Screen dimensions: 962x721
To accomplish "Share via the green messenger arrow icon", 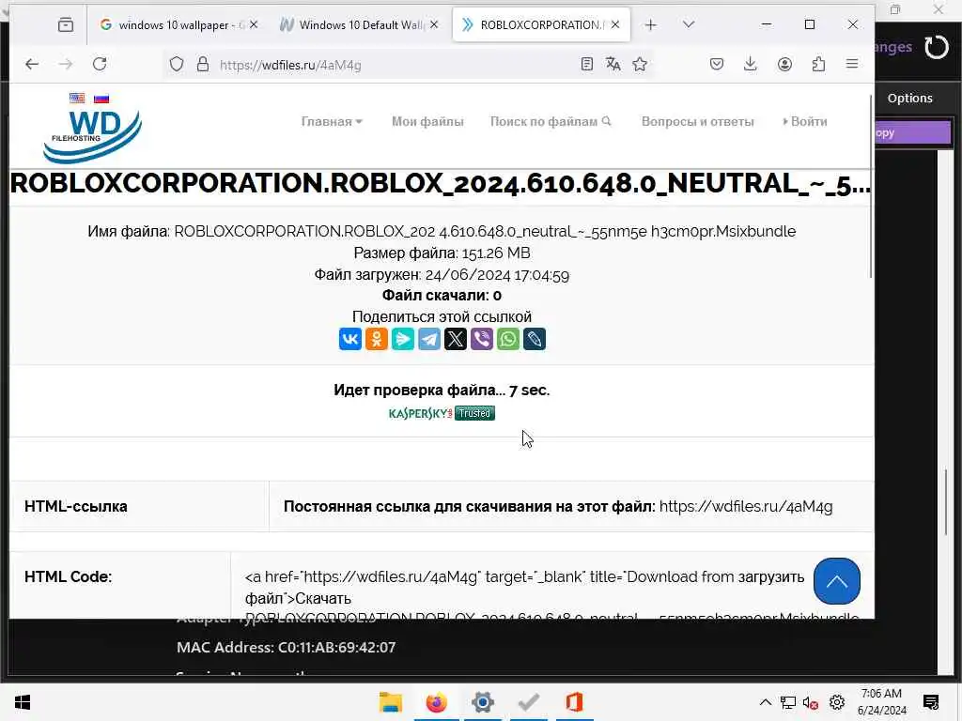I will pyautogui.click(x=403, y=339).
